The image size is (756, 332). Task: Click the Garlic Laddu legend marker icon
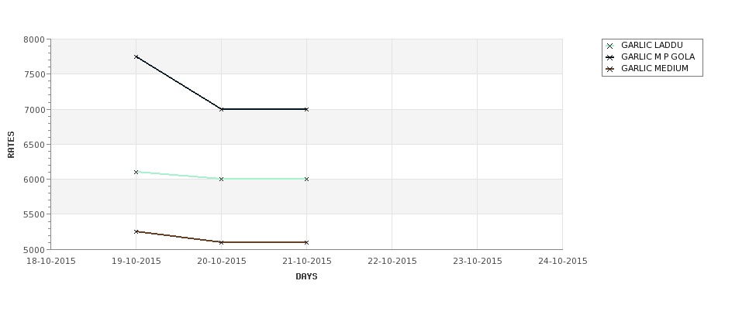click(x=609, y=46)
